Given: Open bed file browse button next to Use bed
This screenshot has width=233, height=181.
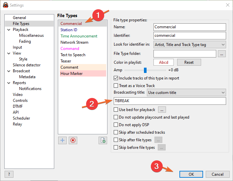Looking at the screenshot, I should click(162, 110).
